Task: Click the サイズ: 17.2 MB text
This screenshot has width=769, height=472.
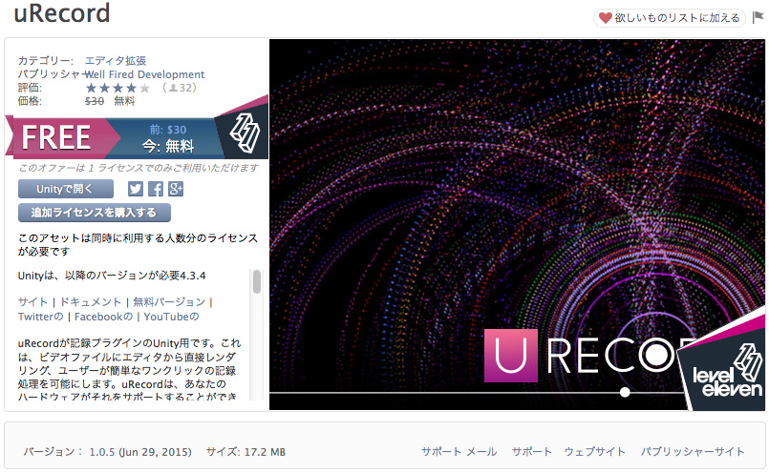Action: [x=246, y=452]
